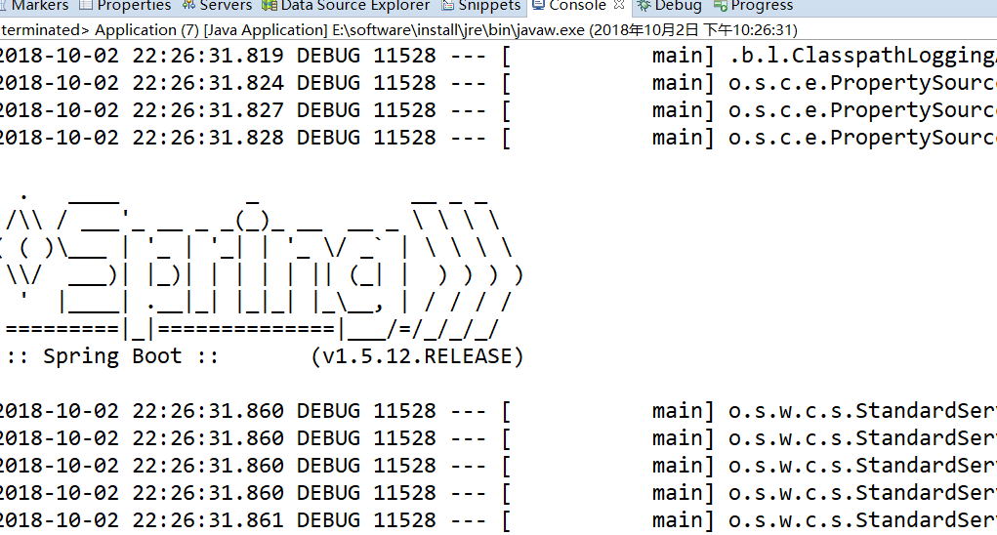The height and width of the screenshot is (535, 997).
Task: Click the log line timestamped 22:26:31.827
Action: click(498, 110)
